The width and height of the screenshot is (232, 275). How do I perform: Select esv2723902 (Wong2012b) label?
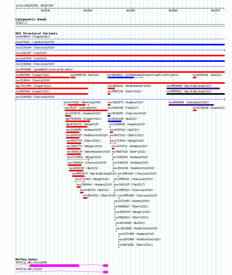point(84,157)
